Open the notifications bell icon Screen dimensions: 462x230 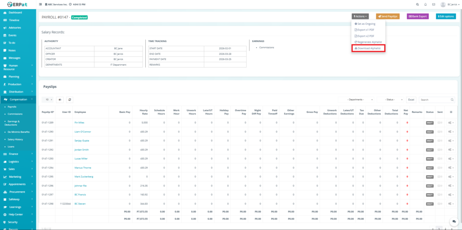click(x=424, y=5)
